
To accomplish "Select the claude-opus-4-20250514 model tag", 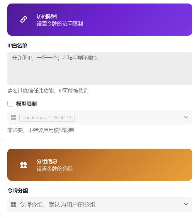I will (x=47, y=117).
